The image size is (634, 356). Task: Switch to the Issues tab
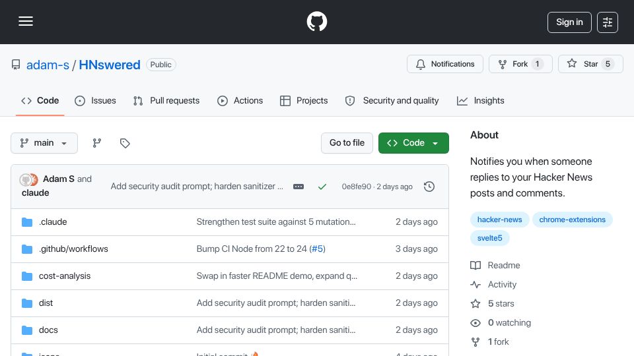click(x=95, y=100)
